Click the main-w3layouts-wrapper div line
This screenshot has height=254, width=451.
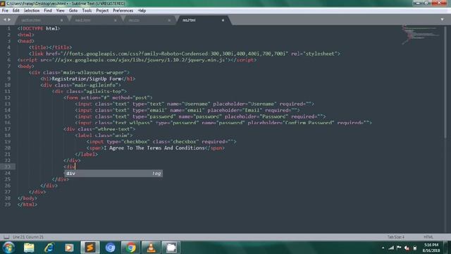[x=79, y=72]
